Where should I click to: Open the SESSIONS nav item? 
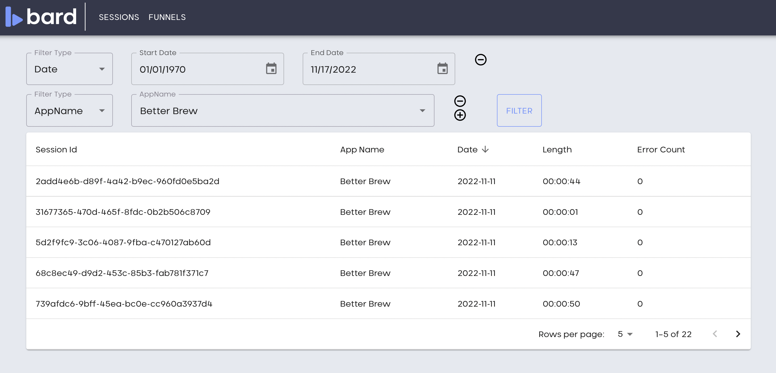[119, 17]
